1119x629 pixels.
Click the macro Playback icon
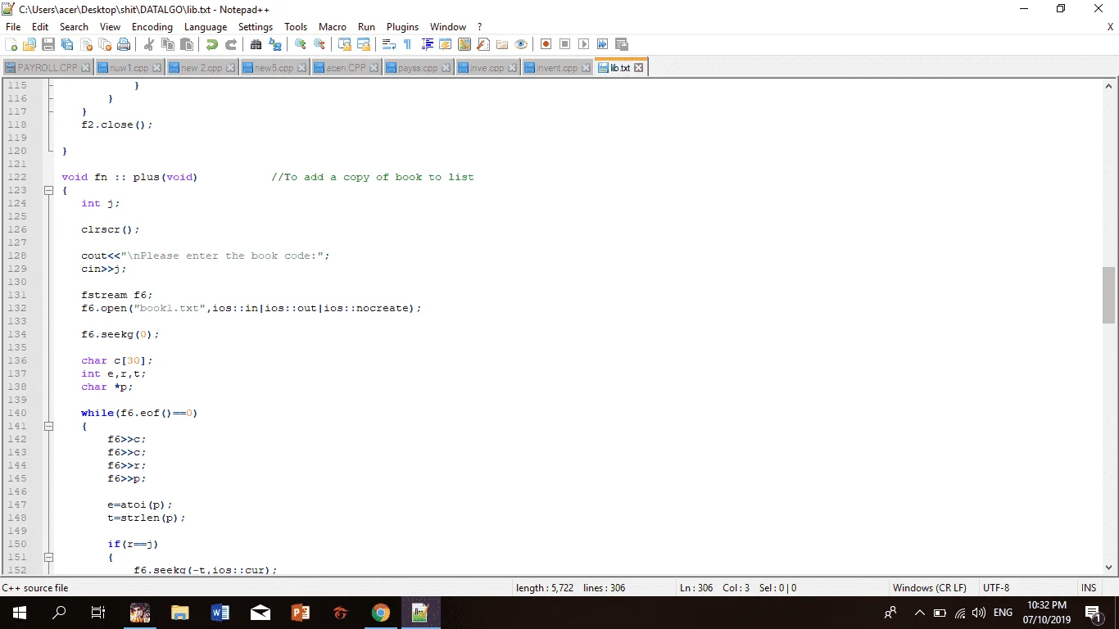point(584,44)
